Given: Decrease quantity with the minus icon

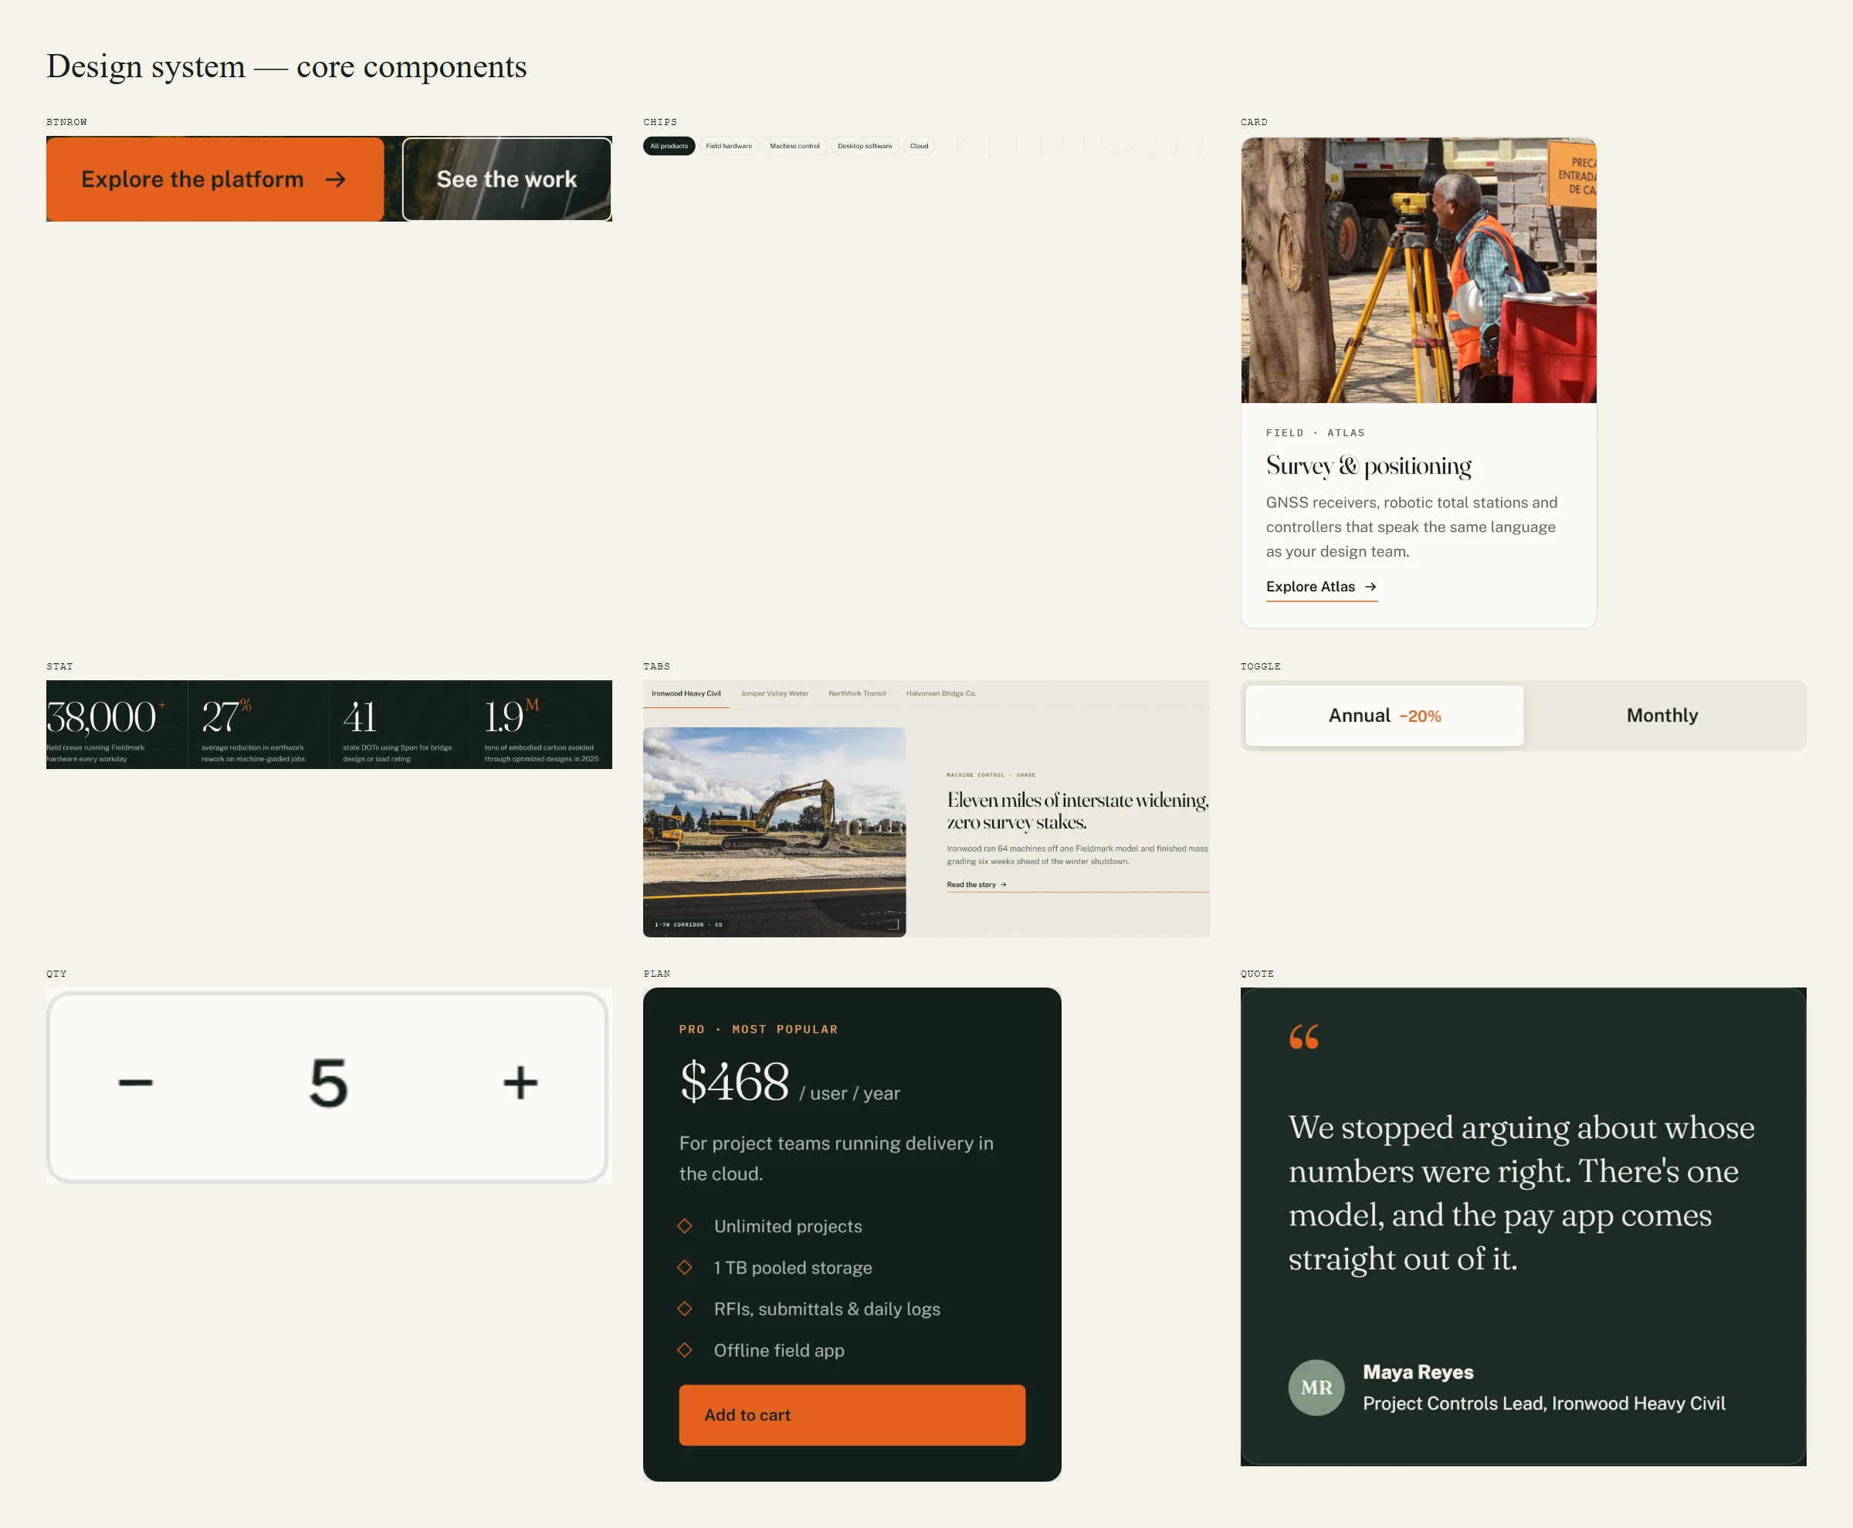Looking at the screenshot, I should tap(136, 1082).
